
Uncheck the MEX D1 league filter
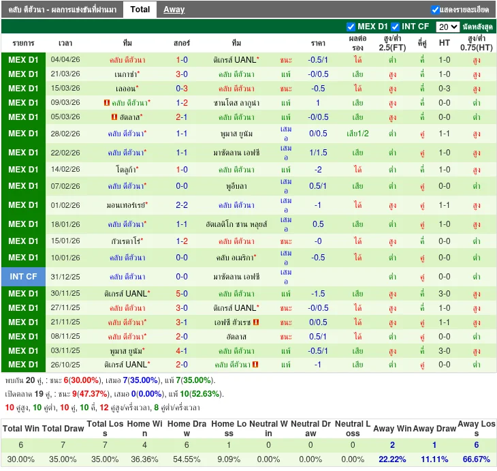pyautogui.click(x=351, y=27)
